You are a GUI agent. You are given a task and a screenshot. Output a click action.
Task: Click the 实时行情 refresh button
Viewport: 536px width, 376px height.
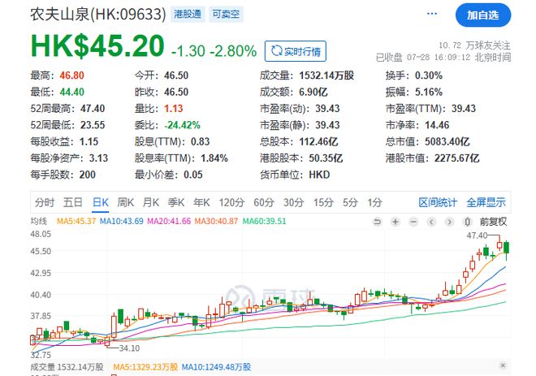click(x=296, y=51)
